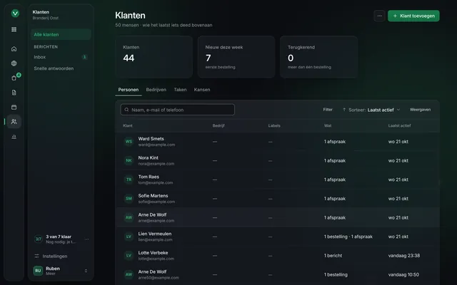
Task: Click the LV avatar of Lien Vermeulen
Action: (x=129, y=237)
